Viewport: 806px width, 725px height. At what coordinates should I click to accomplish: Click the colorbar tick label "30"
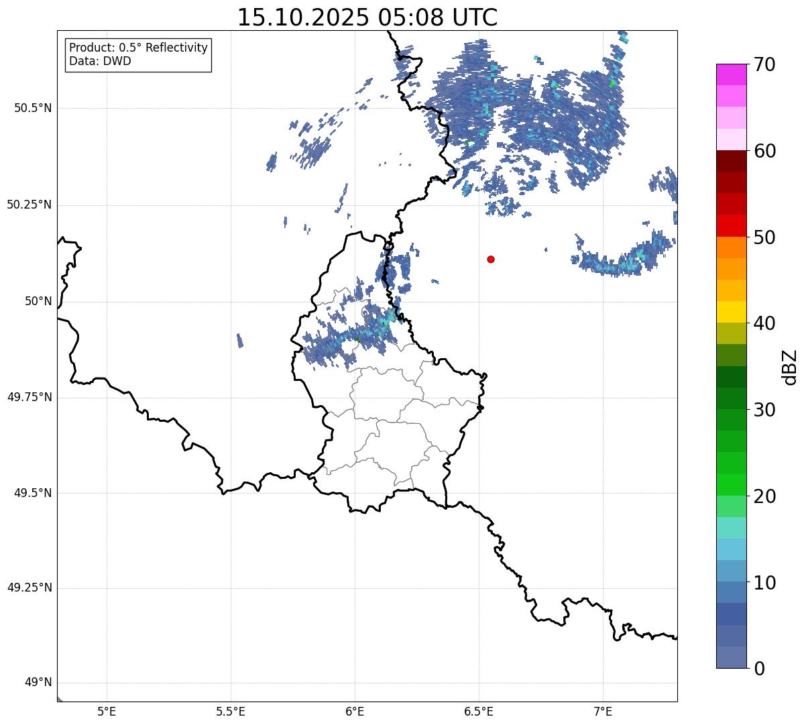point(764,410)
